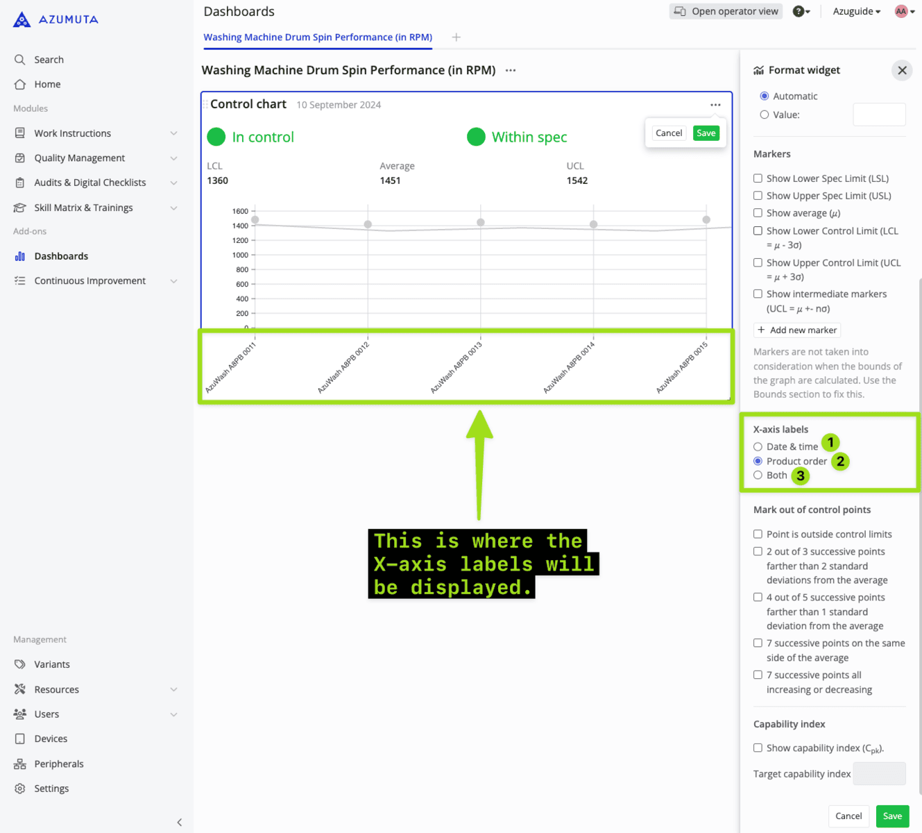922x833 pixels.
Task: Click the Target capability index field
Action: pos(879,773)
